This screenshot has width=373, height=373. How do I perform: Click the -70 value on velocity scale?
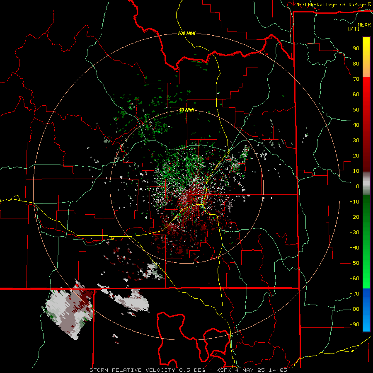click(354, 294)
